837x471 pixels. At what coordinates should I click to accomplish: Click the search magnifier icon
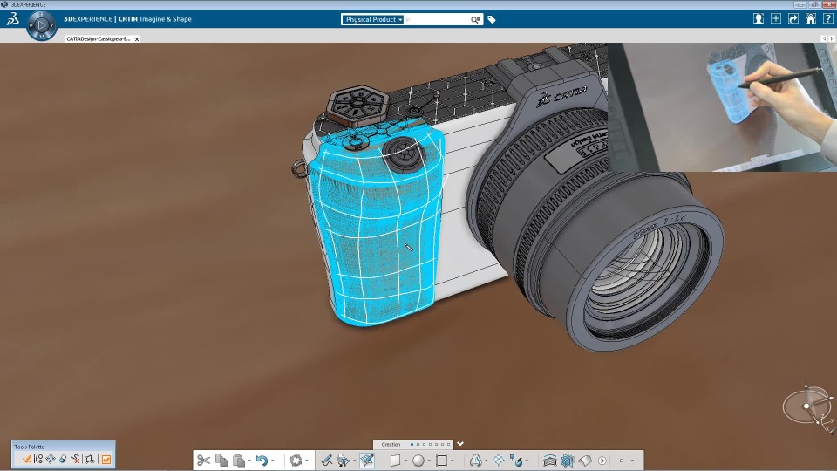(475, 19)
